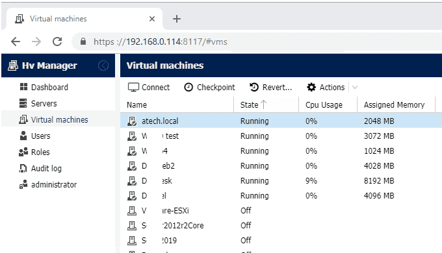Open the Users menu item

click(40, 136)
